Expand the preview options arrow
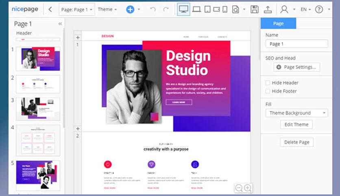 click(x=244, y=9)
